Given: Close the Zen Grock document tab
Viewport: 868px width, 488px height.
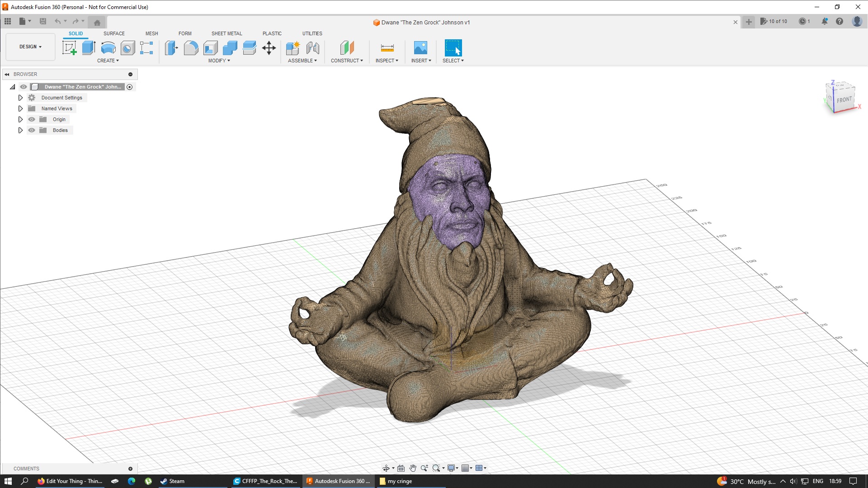Looking at the screenshot, I should tap(736, 22).
